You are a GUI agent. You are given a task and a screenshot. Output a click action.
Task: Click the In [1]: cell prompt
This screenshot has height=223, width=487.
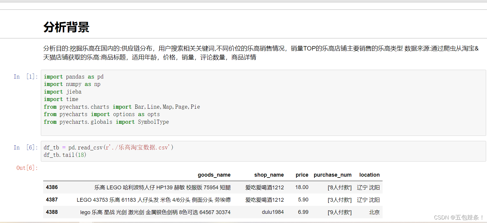click(x=26, y=77)
